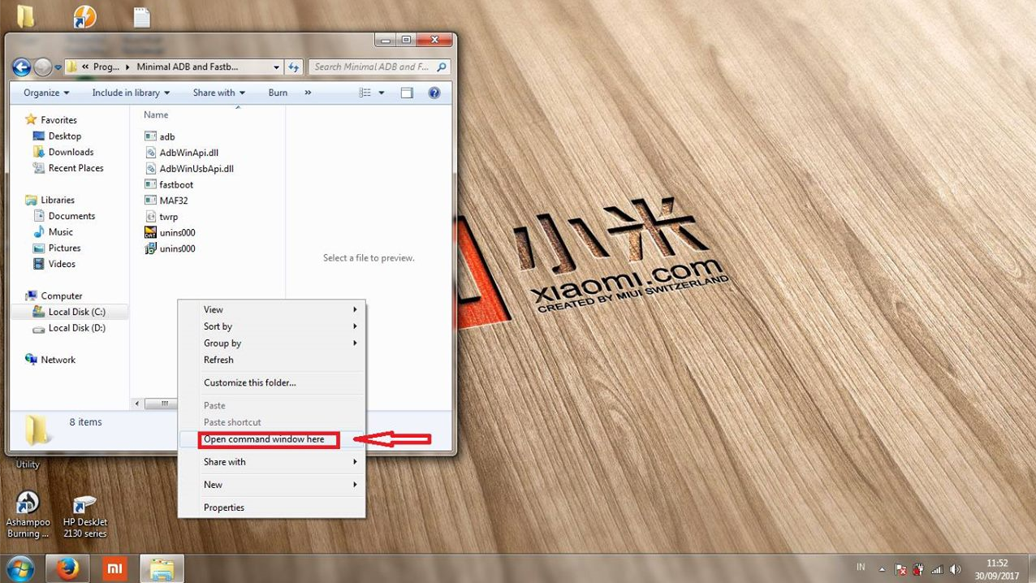Open Include in library dropdown

click(131, 93)
